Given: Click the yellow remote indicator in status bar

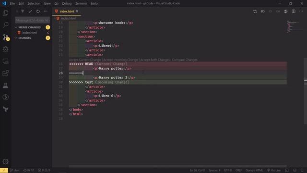Looking at the screenshot, I should tap(4, 170).
